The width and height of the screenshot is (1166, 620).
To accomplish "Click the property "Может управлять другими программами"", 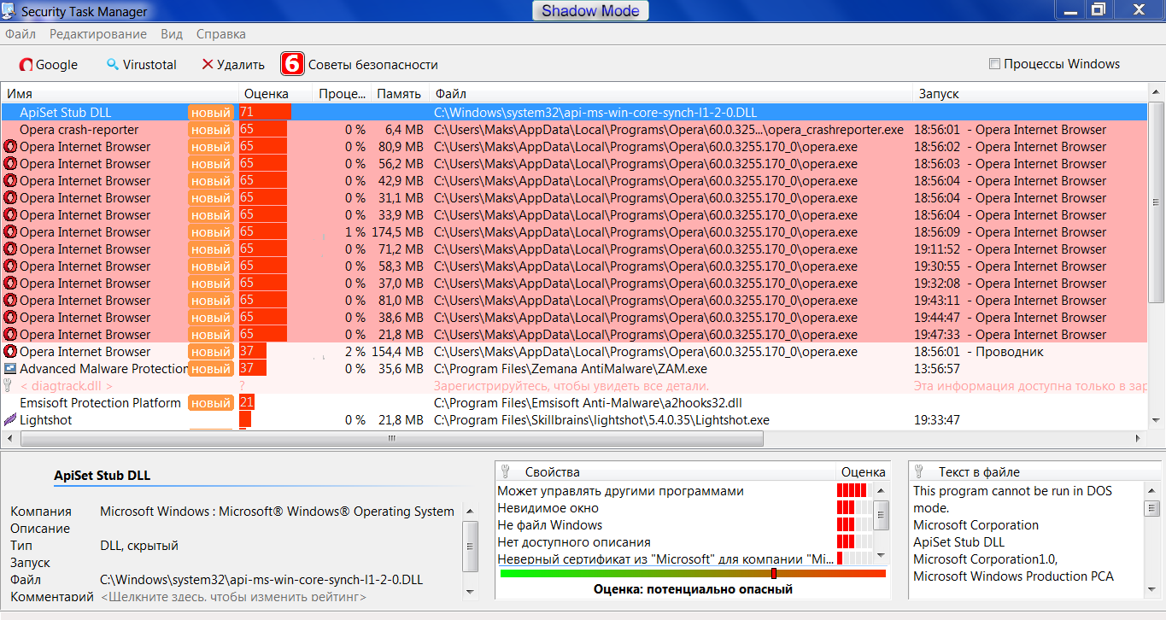I will pos(621,491).
